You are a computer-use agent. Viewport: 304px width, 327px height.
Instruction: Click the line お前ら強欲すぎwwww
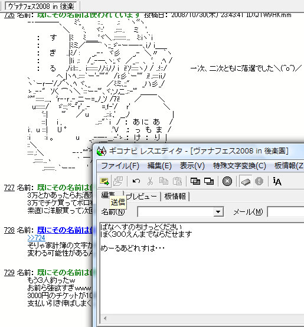pos(59,288)
